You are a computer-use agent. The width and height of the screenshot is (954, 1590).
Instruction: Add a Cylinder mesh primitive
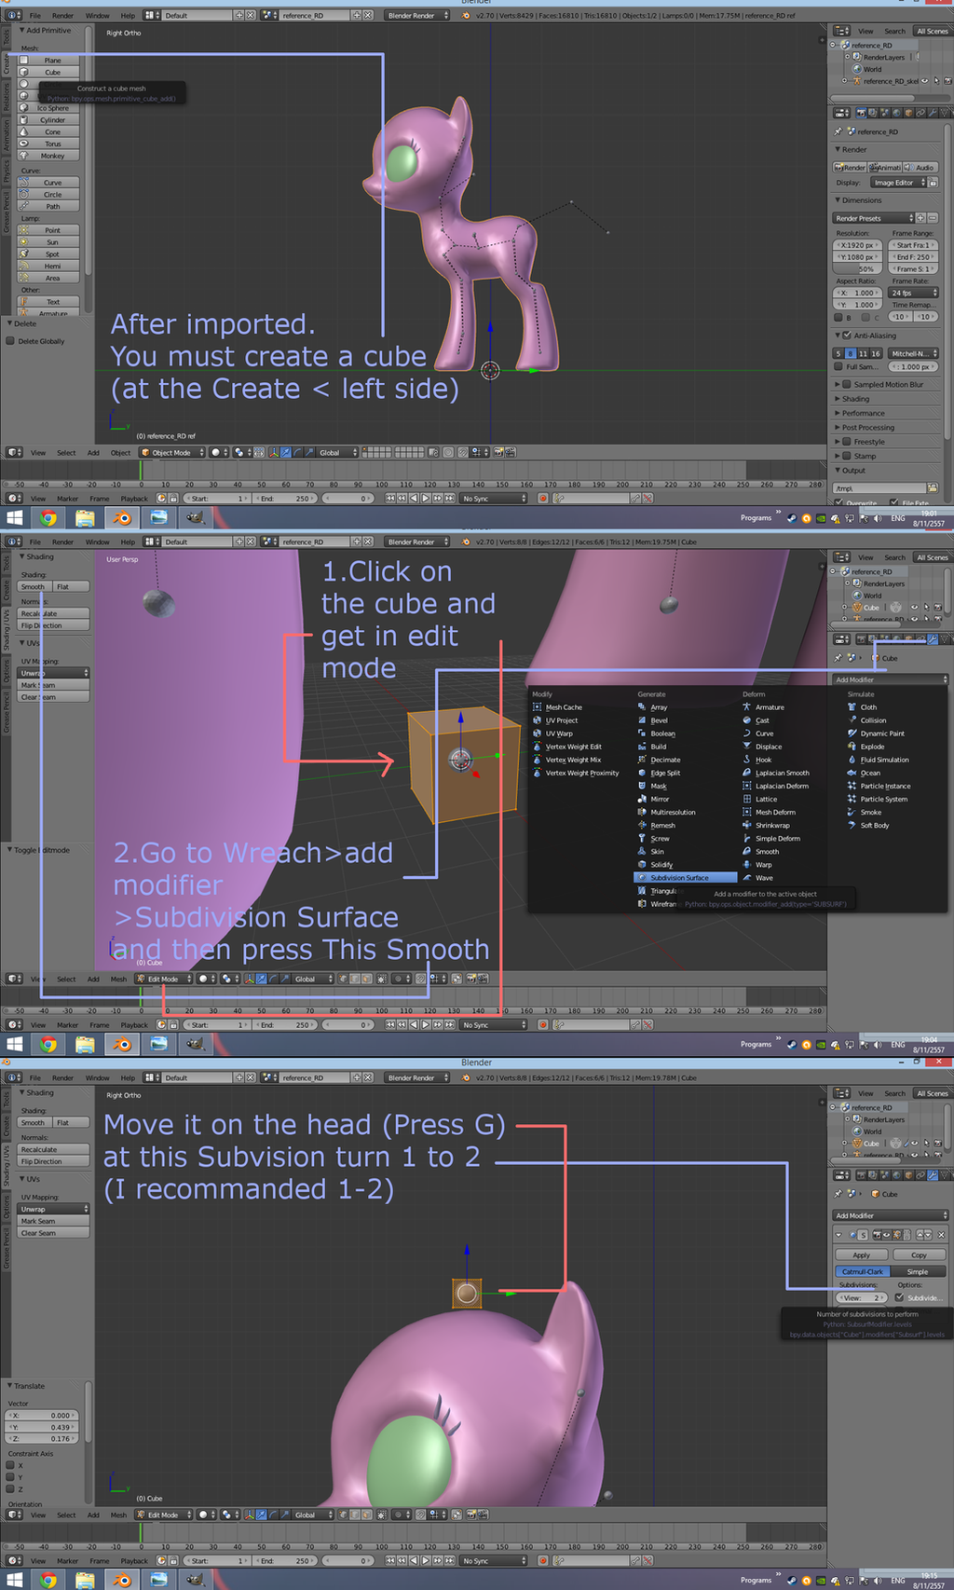pyautogui.click(x=49, y=120)
